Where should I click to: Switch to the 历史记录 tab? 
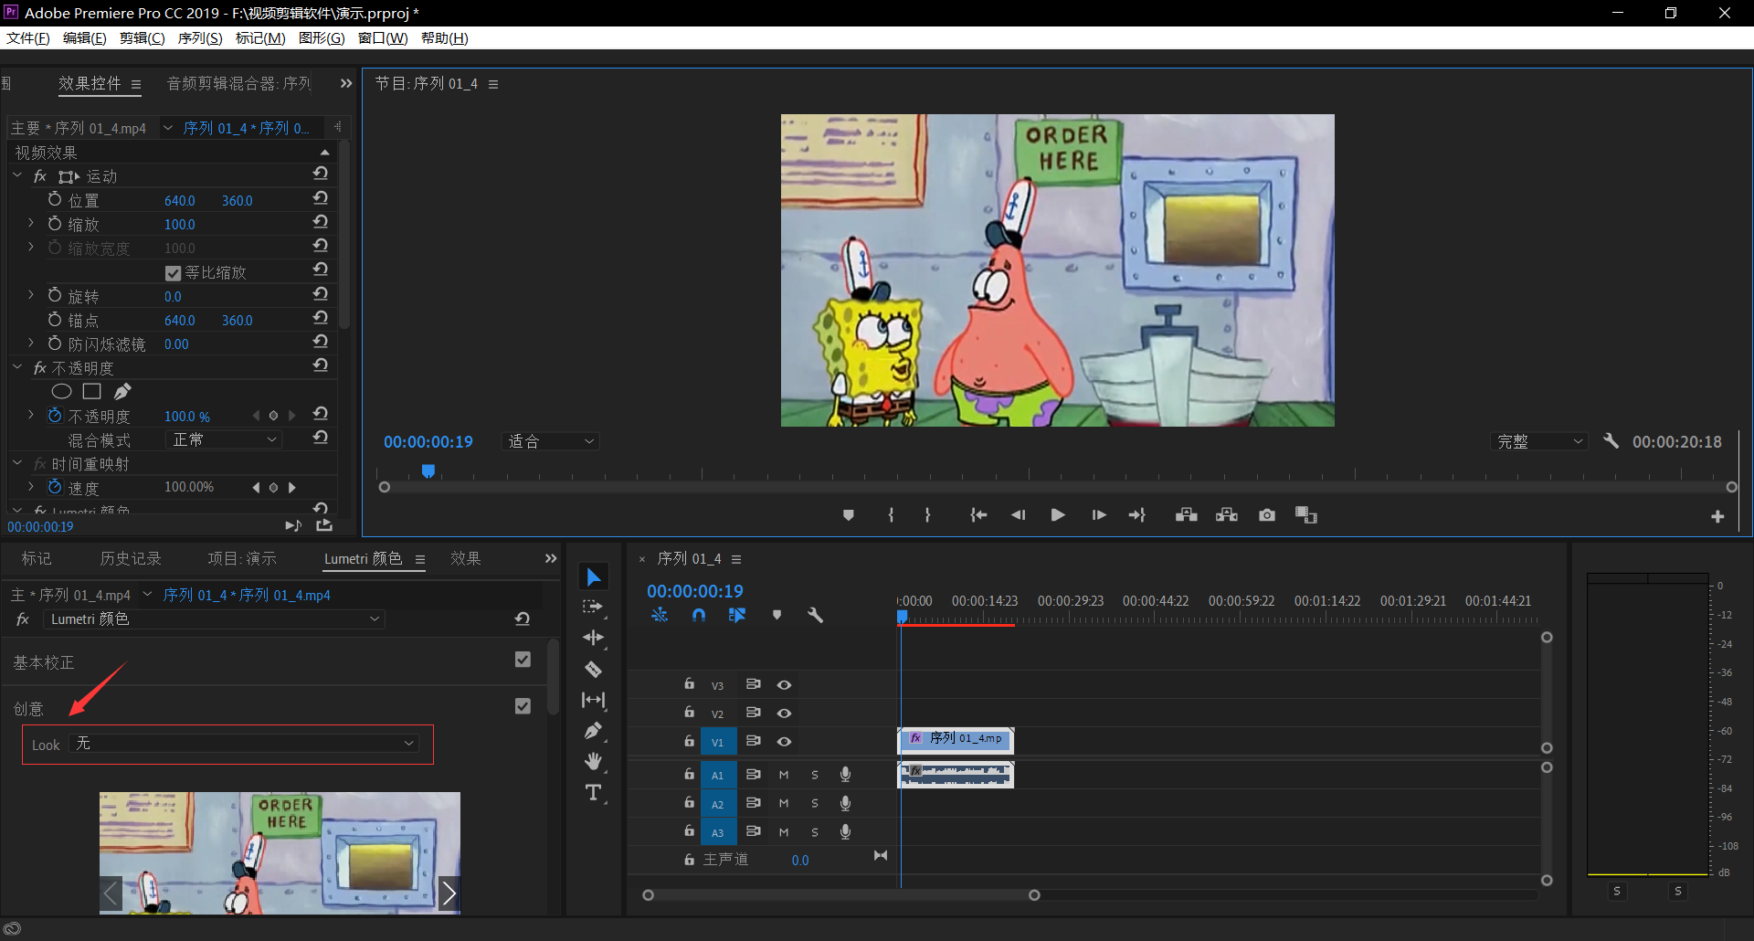click(x=131, y=559)
